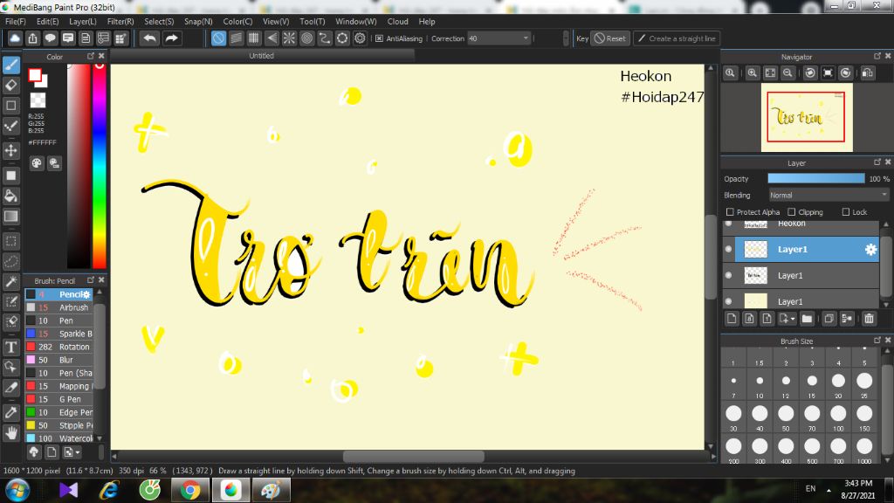The width and height of the screenshot is (894, 503).
Task: Enable the concentric circle snap
Action: pyautogui.click(x=306, y=38)
